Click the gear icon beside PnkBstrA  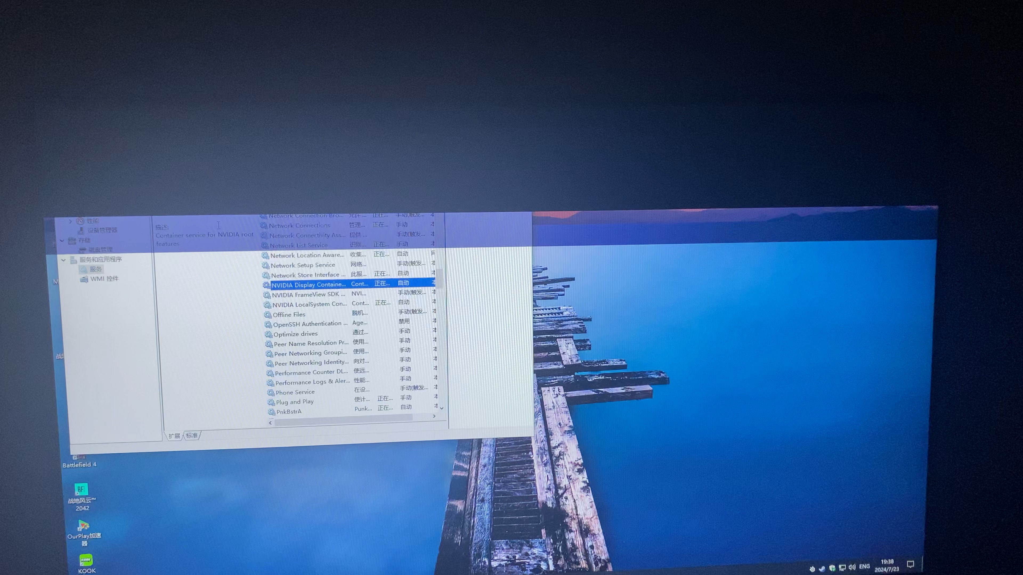click(x=272, y=412)
